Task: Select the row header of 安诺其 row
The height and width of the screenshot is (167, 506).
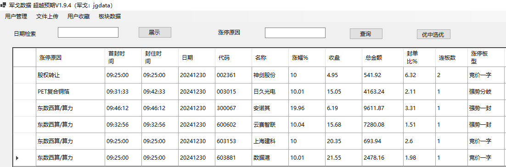Action: tap(24, 108)
